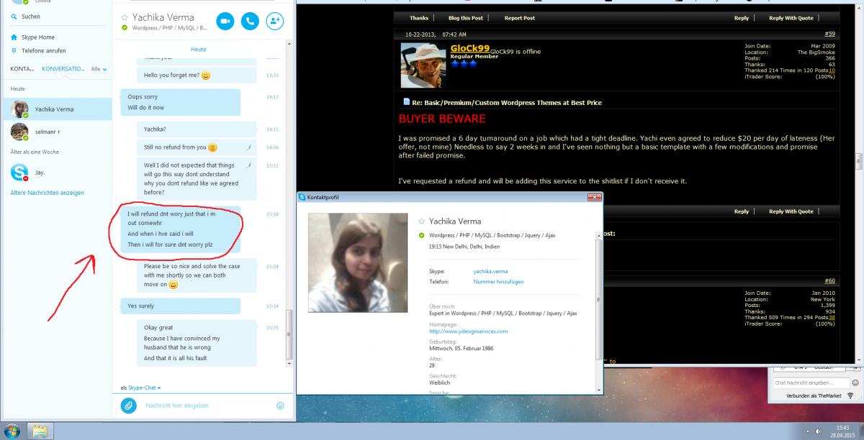The image size is (864, 440).
Task: Click Nummer hinzufügen in the profile
Action: click(498, 282)
